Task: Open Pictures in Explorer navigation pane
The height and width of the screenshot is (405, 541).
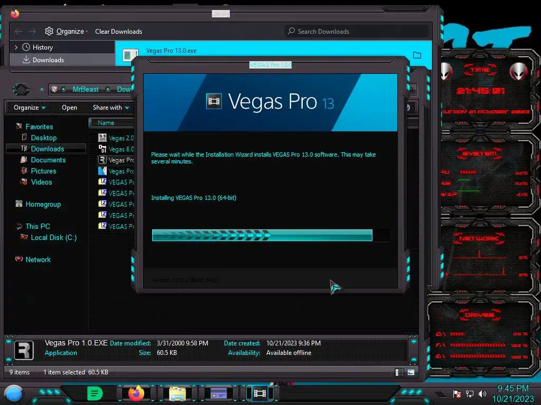Action: click(43, 171)
